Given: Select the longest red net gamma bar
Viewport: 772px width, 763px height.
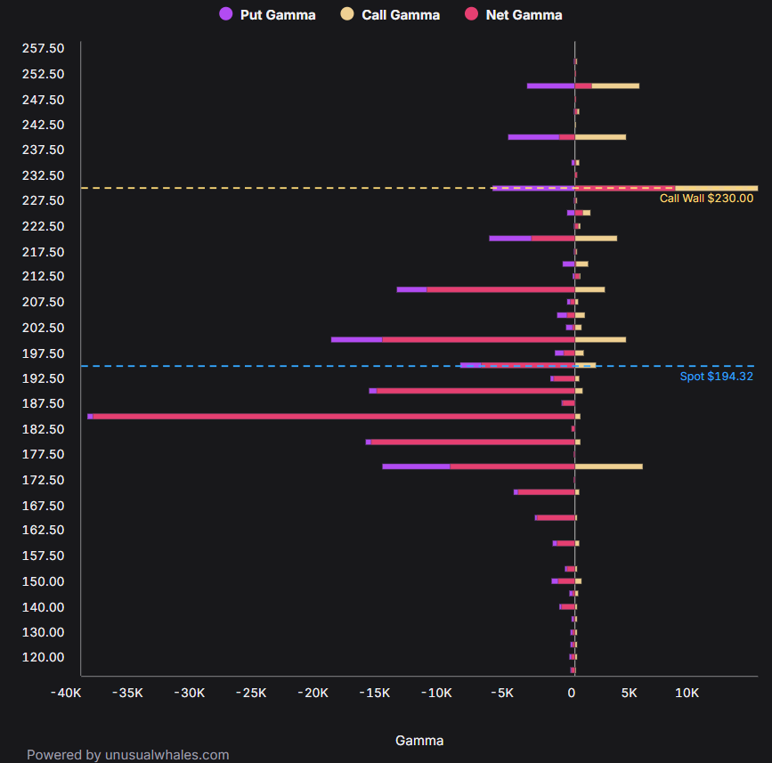Looking at the screenshot, I should coord(334,417).
